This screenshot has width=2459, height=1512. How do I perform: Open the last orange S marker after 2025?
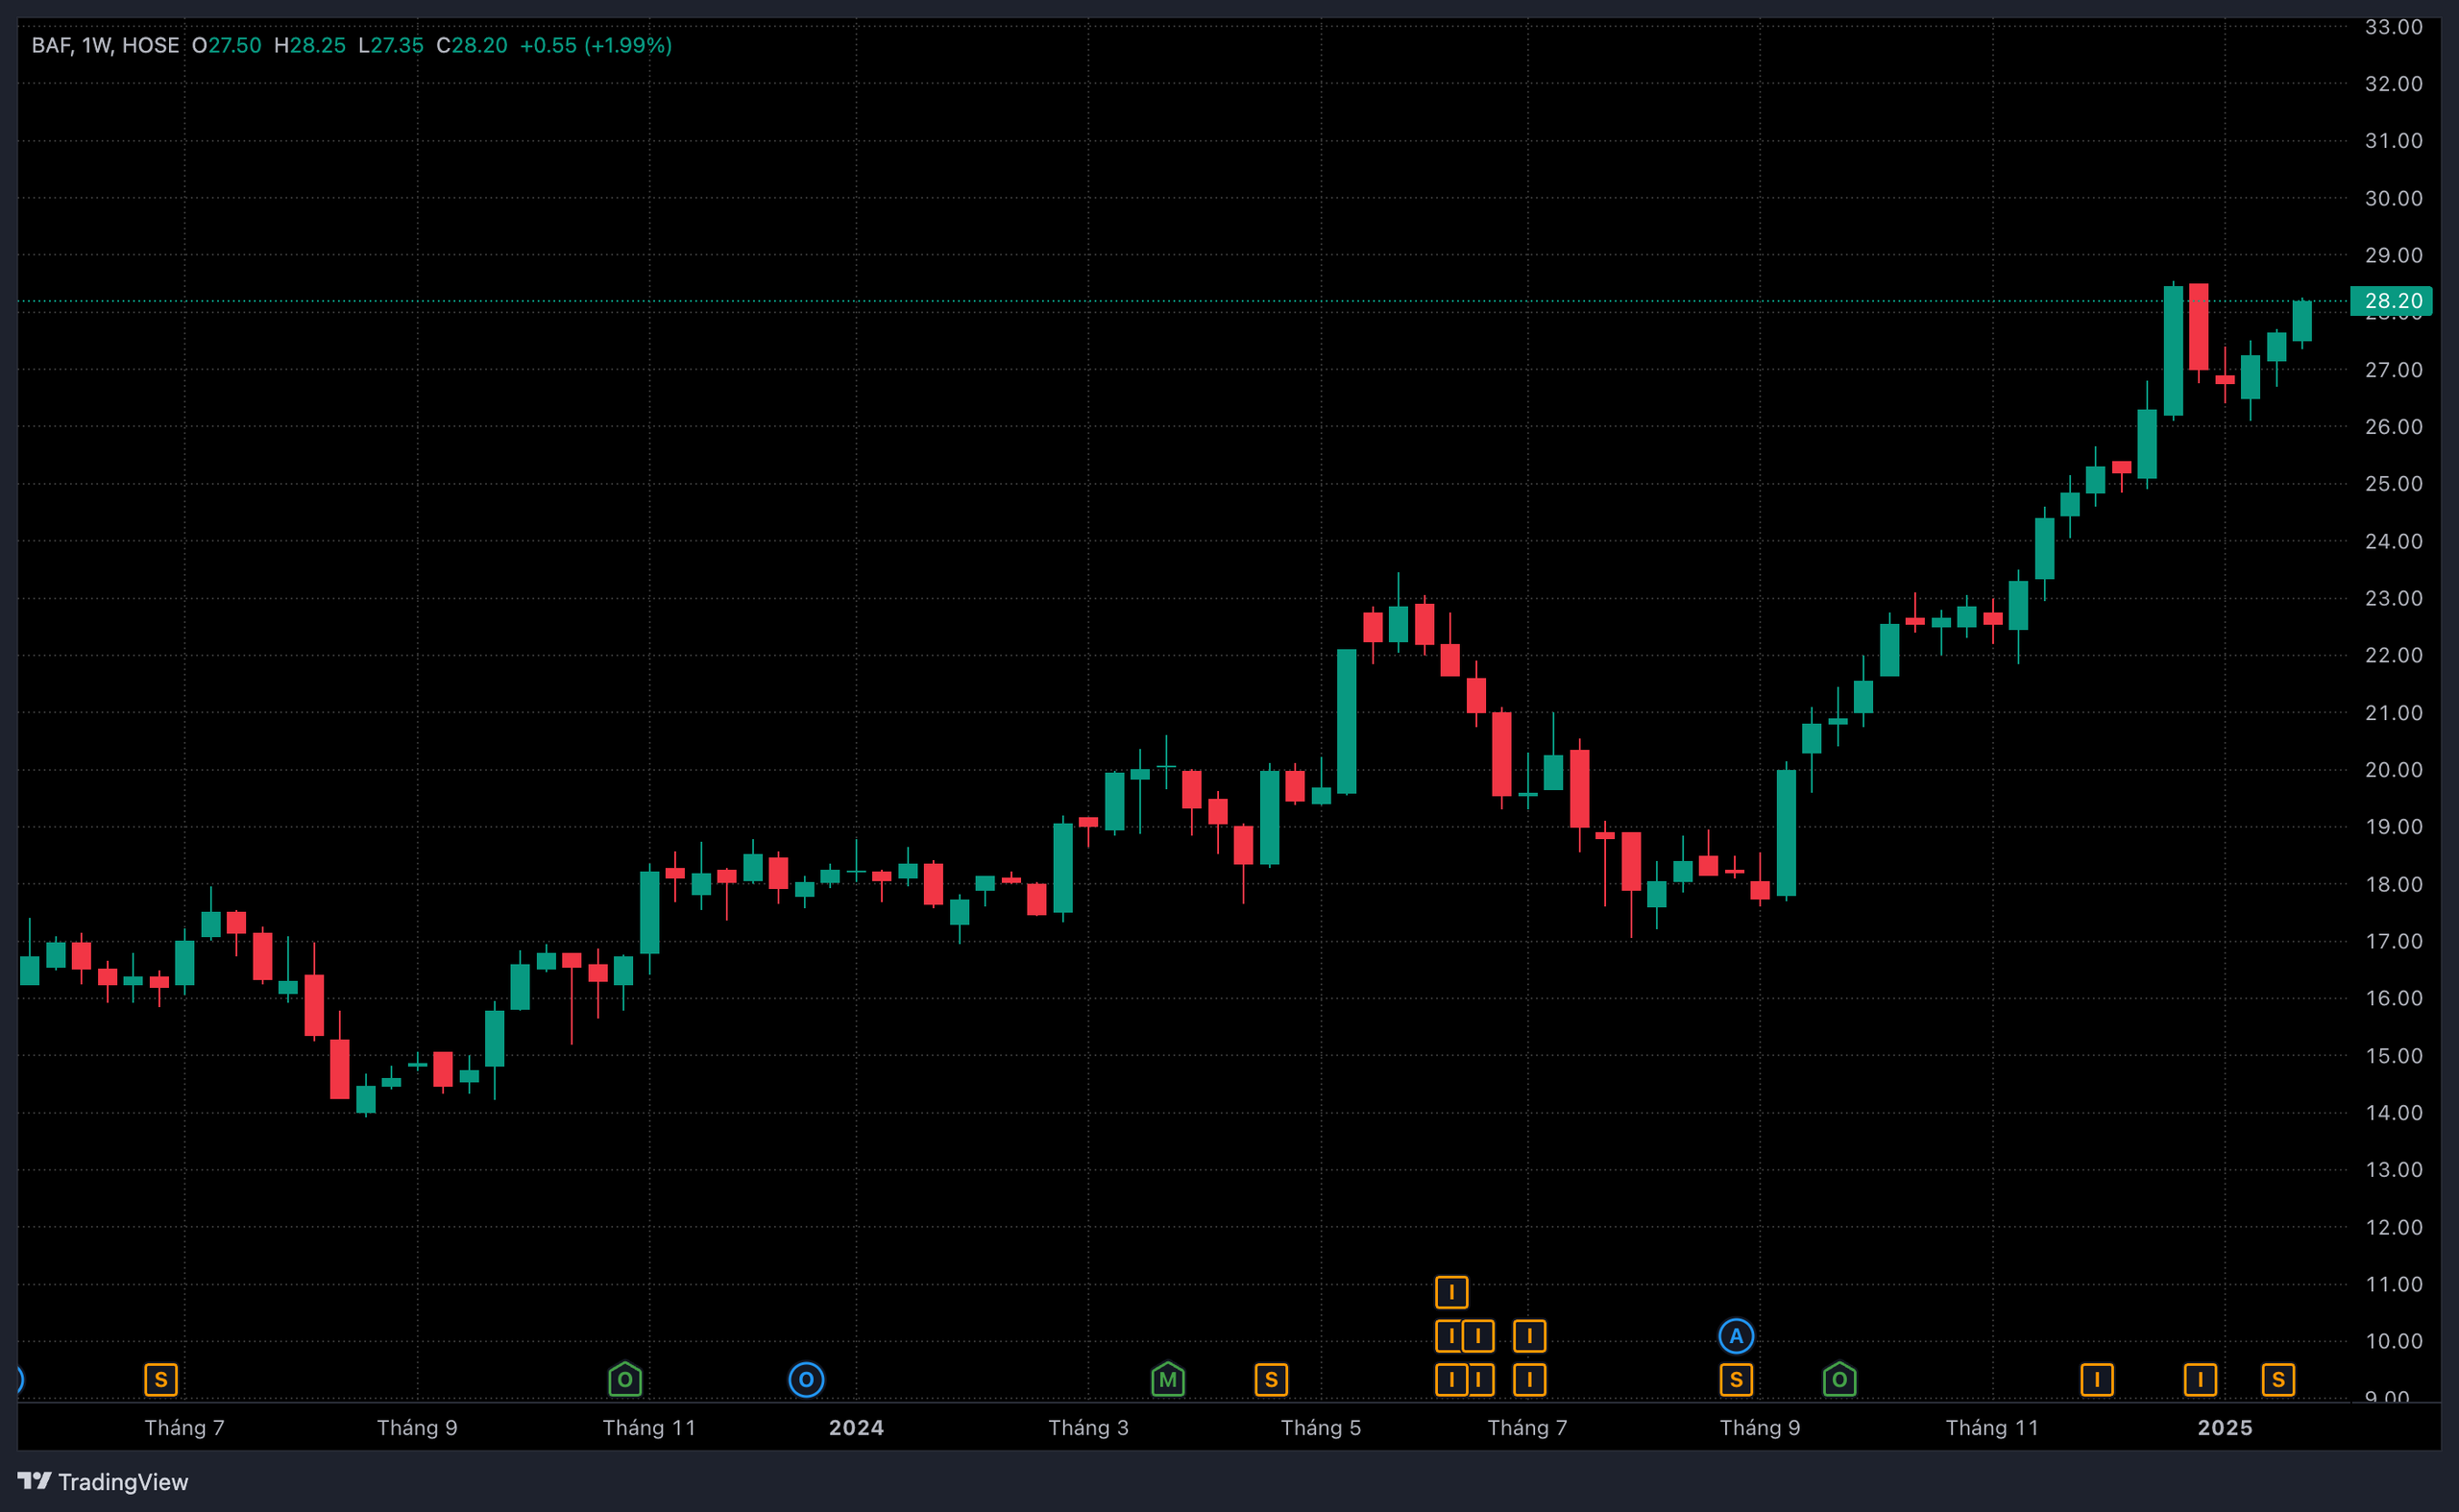tap(2277, 1380)
